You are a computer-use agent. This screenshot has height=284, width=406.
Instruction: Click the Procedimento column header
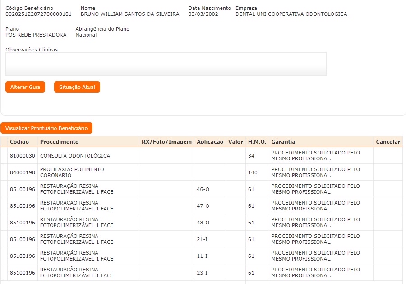[x=59, y=142]
